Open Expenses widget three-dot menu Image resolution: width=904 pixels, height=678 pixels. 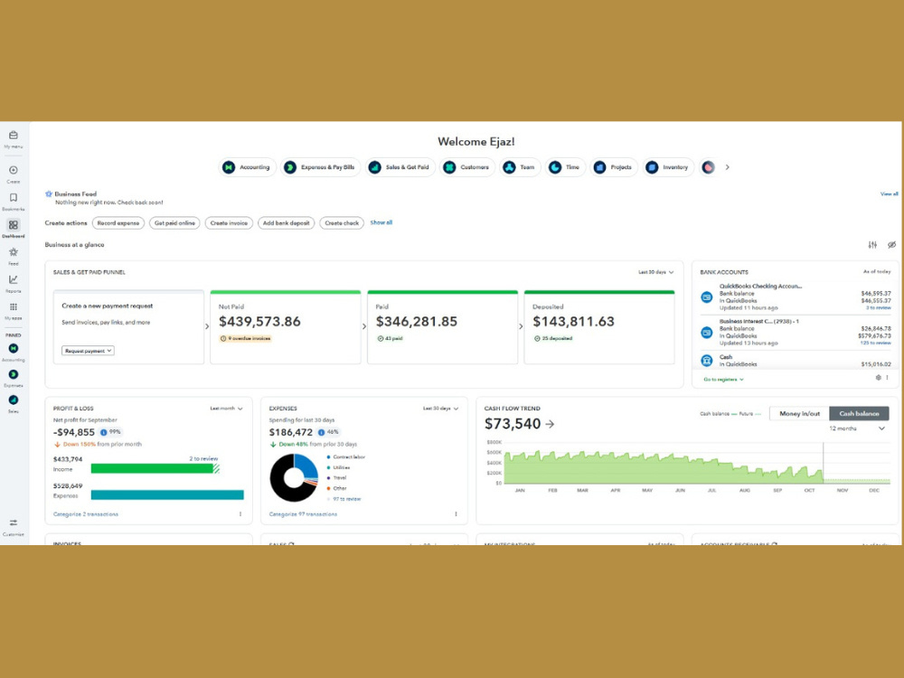click(456, 514)
